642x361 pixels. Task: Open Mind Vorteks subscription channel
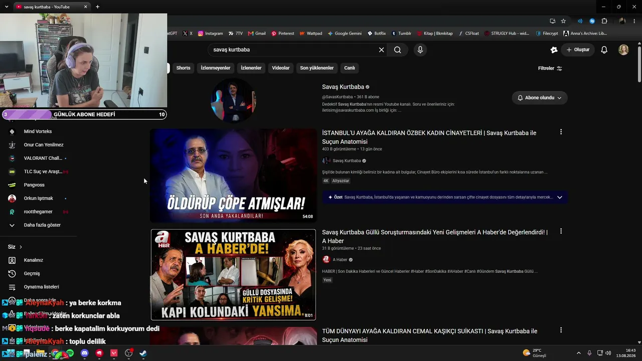click(x=39, y=131)
